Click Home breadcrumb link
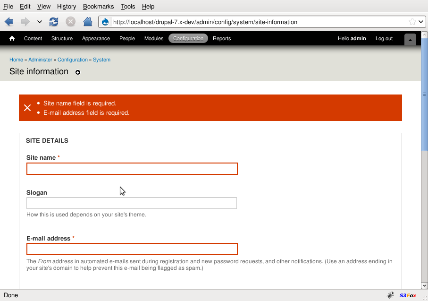 pyautogui.click(x=16, y=60)
